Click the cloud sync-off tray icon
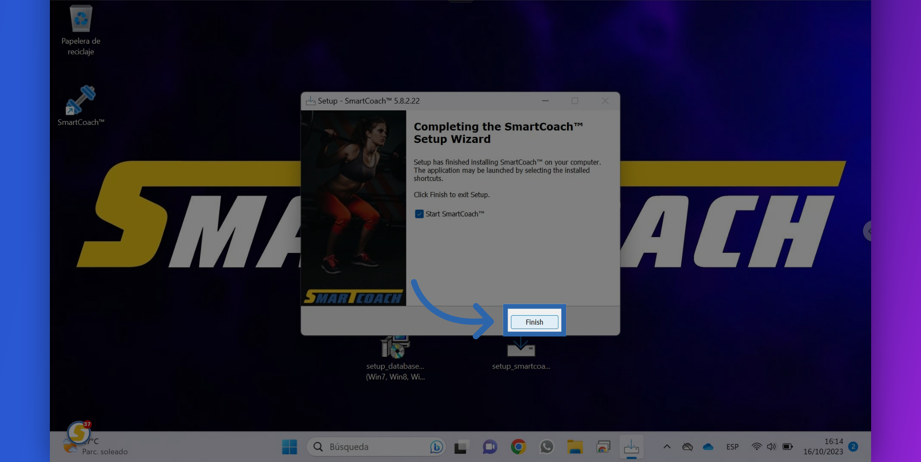 click(x=687, y=447)
